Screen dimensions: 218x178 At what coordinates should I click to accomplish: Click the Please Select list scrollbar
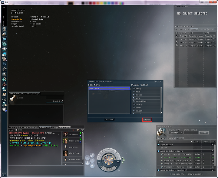pos(161,98)
